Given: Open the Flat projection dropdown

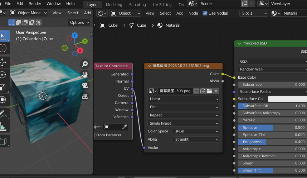Looking at the screenshot, I should coord(183,107).
